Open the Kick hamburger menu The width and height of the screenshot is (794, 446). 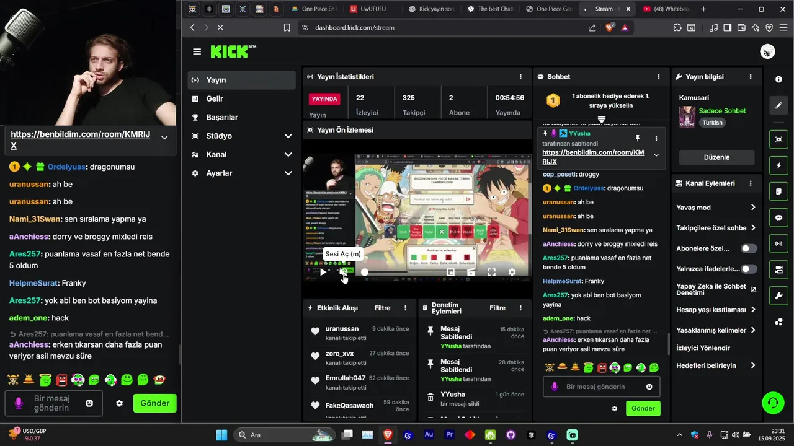(197, 51)
